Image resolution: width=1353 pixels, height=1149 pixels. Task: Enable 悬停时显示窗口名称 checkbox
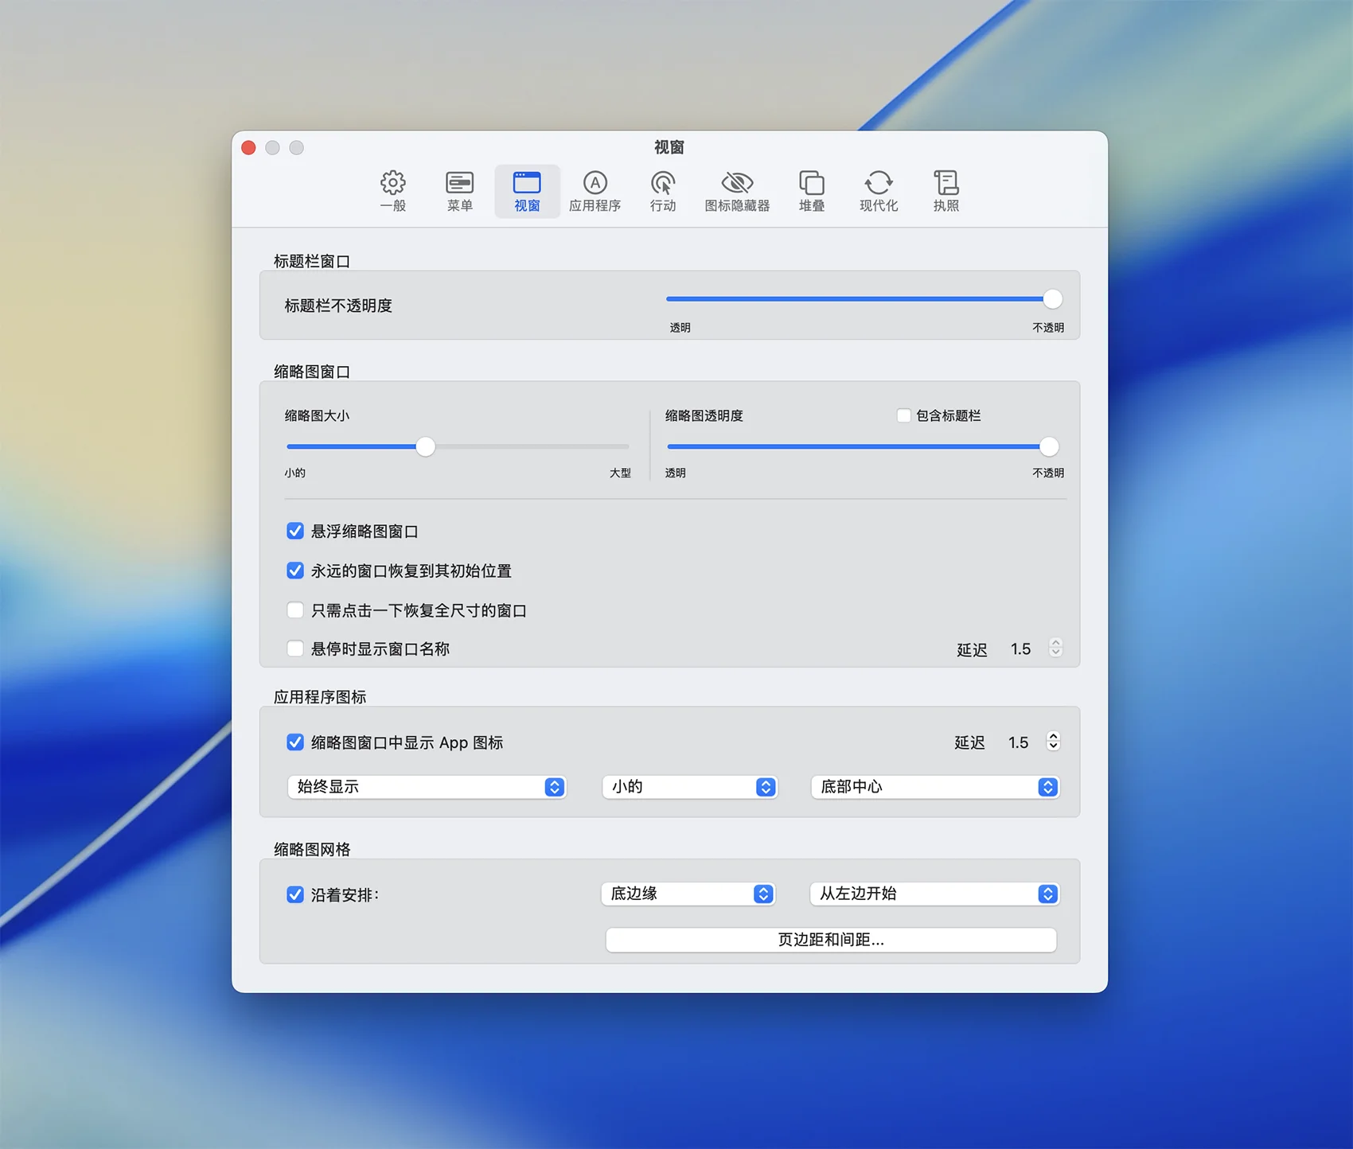click(295, 649)
